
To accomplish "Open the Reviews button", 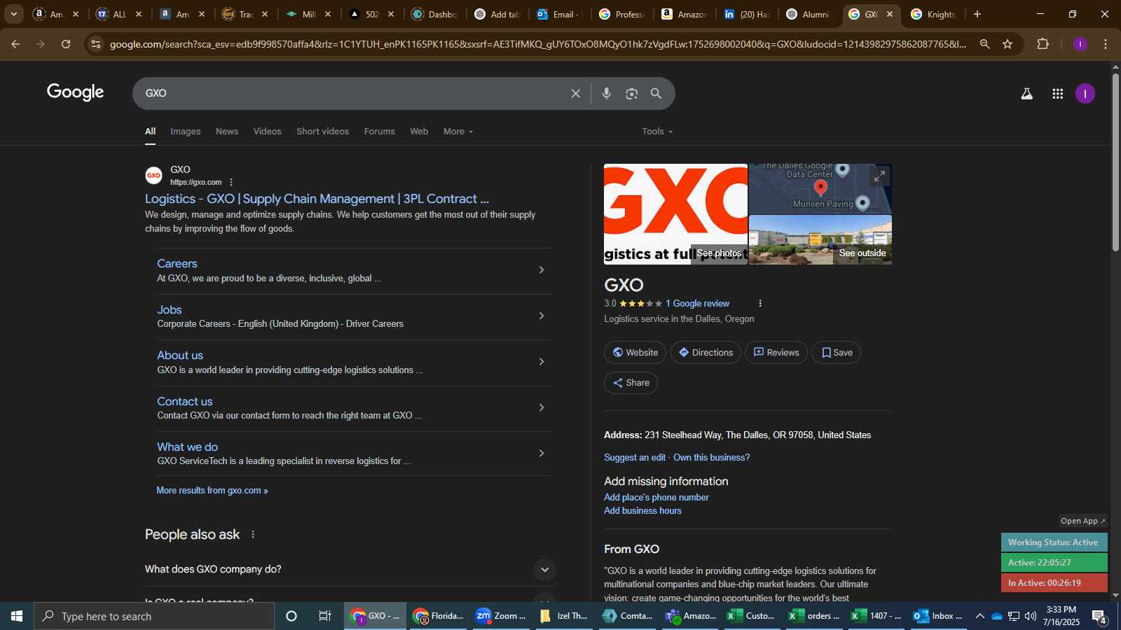I will [x=776, y=353].
